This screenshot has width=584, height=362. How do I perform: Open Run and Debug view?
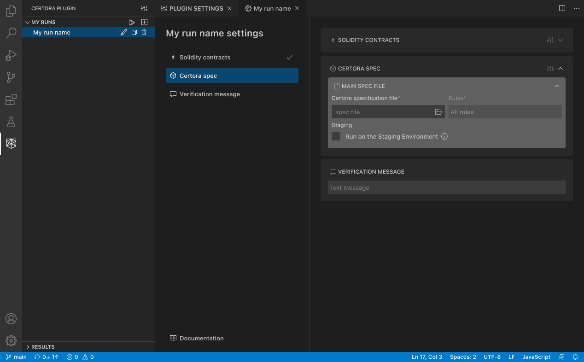(11, 55)
